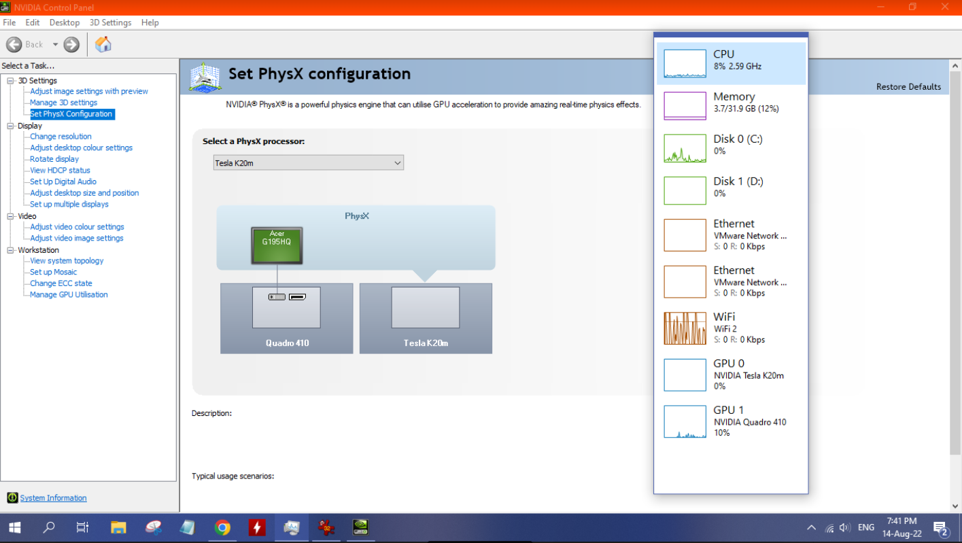Click the System Information icon

tap(12, 498)
